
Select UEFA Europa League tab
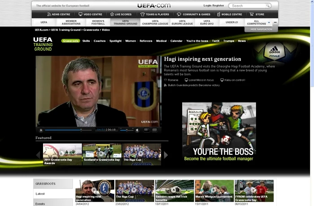tap(182, 22)
